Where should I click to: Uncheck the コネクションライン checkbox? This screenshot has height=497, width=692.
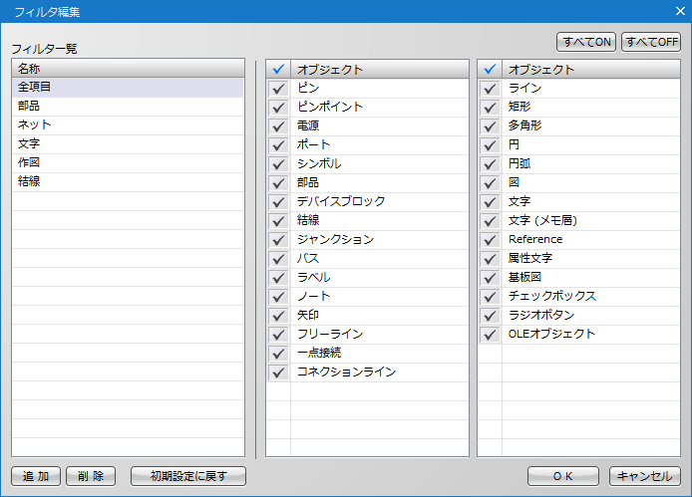[x=278, y=373]
